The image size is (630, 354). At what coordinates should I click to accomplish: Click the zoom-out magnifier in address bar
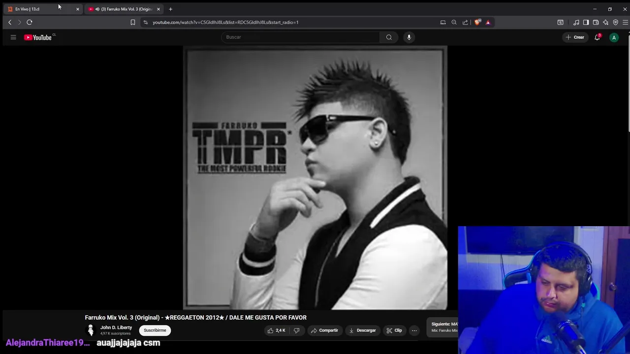[x=454, y=22]
